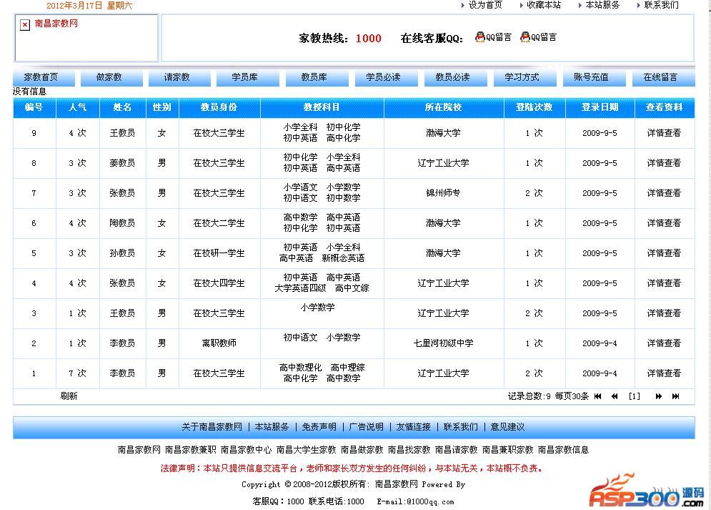711x510 pixels.
Task: Click the 登录日期 column header
Action: tap(600, 107)
